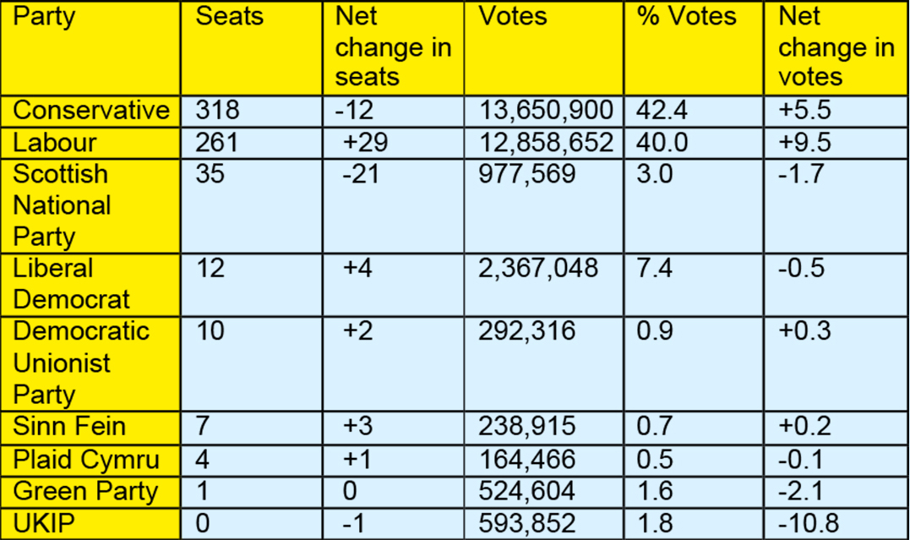Click the % Votes header cell
910x540 pixels.
coord(694,48)
